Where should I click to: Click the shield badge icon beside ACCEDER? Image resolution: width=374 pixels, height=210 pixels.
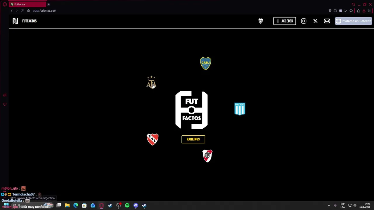261,21
